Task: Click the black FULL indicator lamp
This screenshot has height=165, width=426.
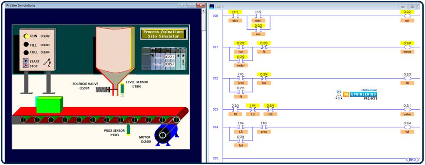Action: coord(26,52)
